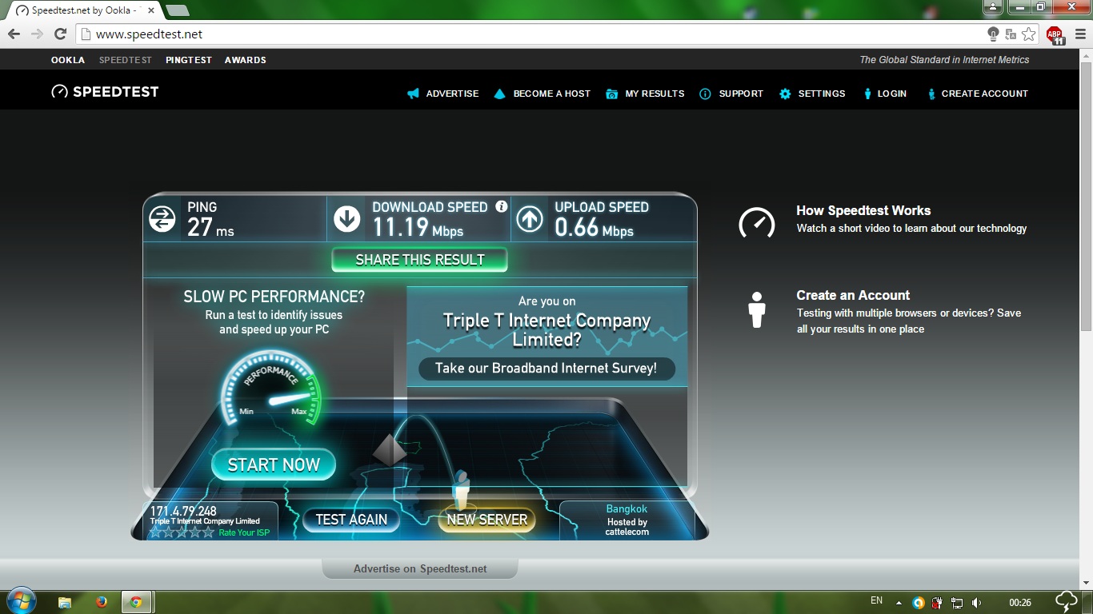This screenshot has width=1093, height=614.
Task: Open BECOME A HOST menu item
Action: tap(552, 94)
